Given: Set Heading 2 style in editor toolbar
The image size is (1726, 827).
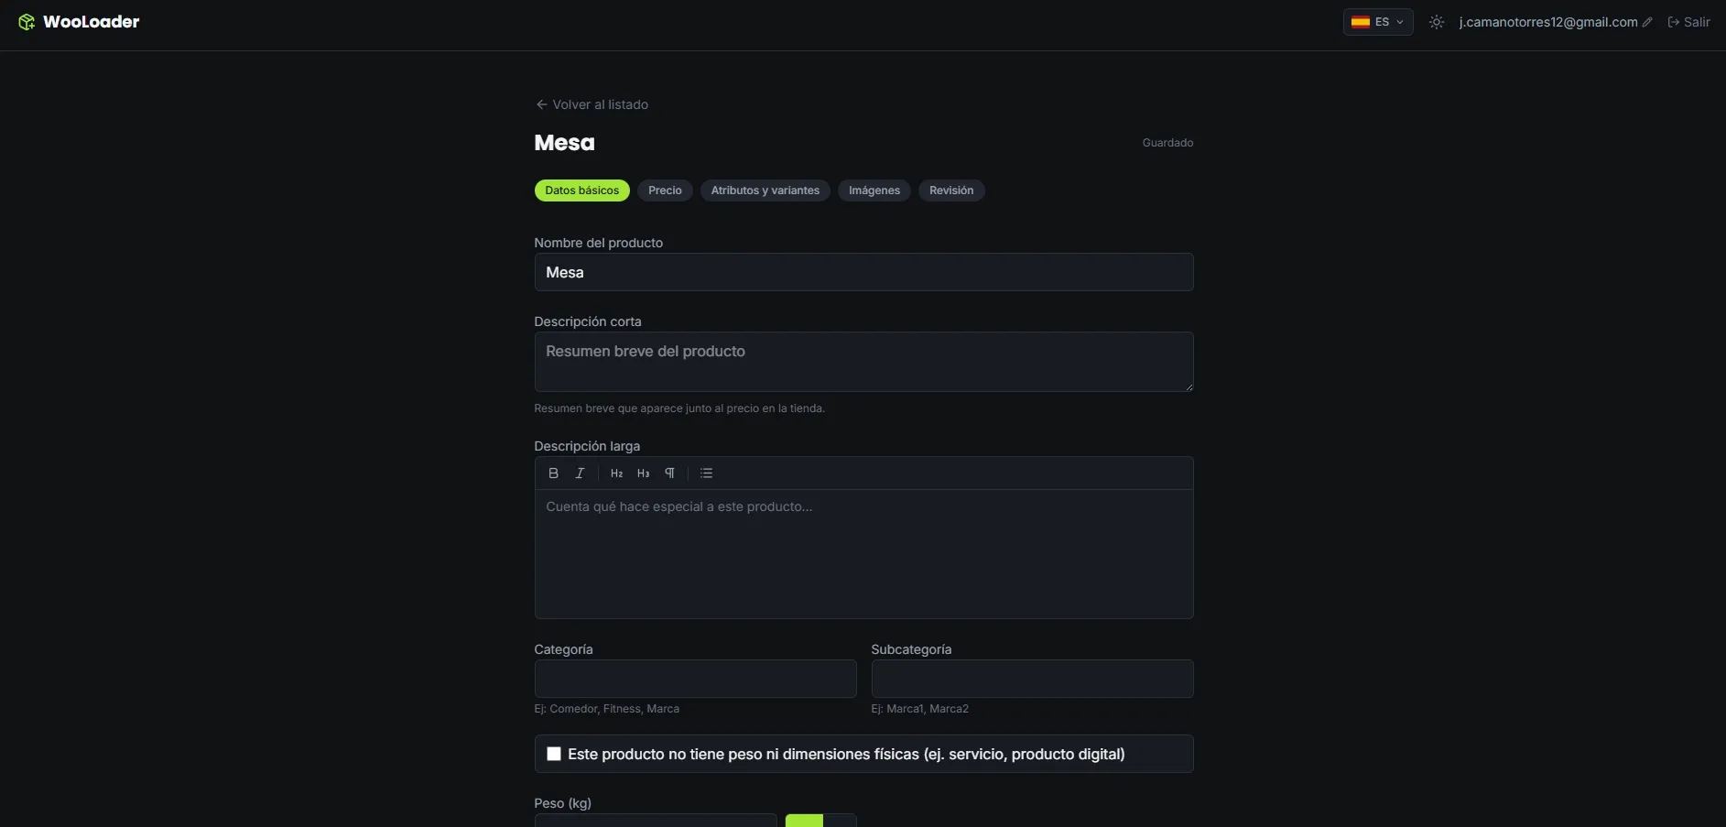Looking at the screenshot, I should [x=616, y=473].
